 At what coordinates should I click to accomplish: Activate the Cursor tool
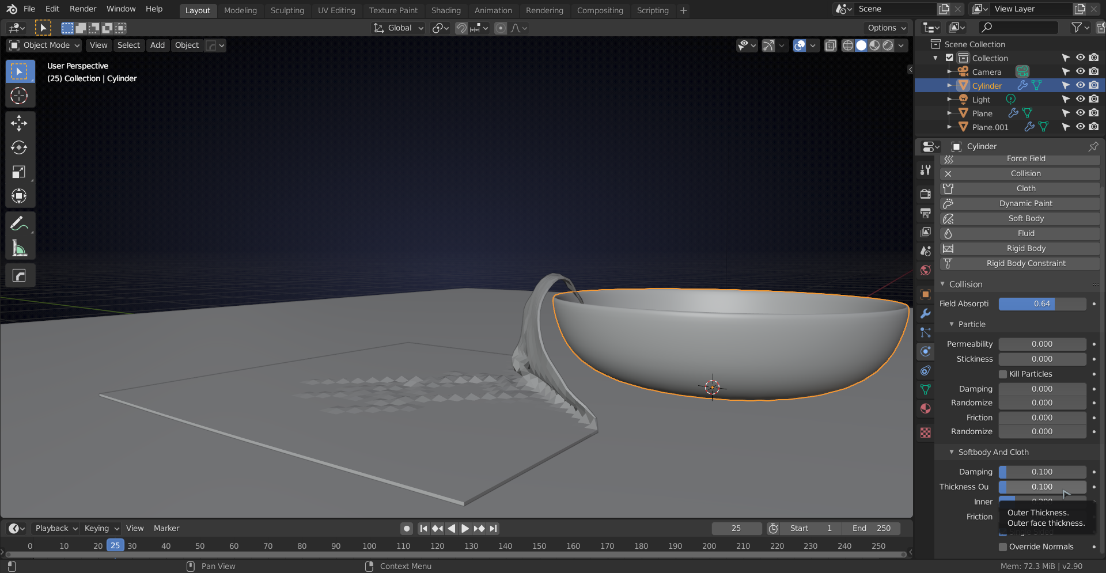pyautogui.click(x=20, y=96)
